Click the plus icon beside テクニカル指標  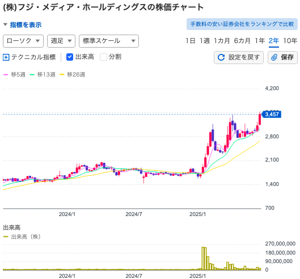6,57
